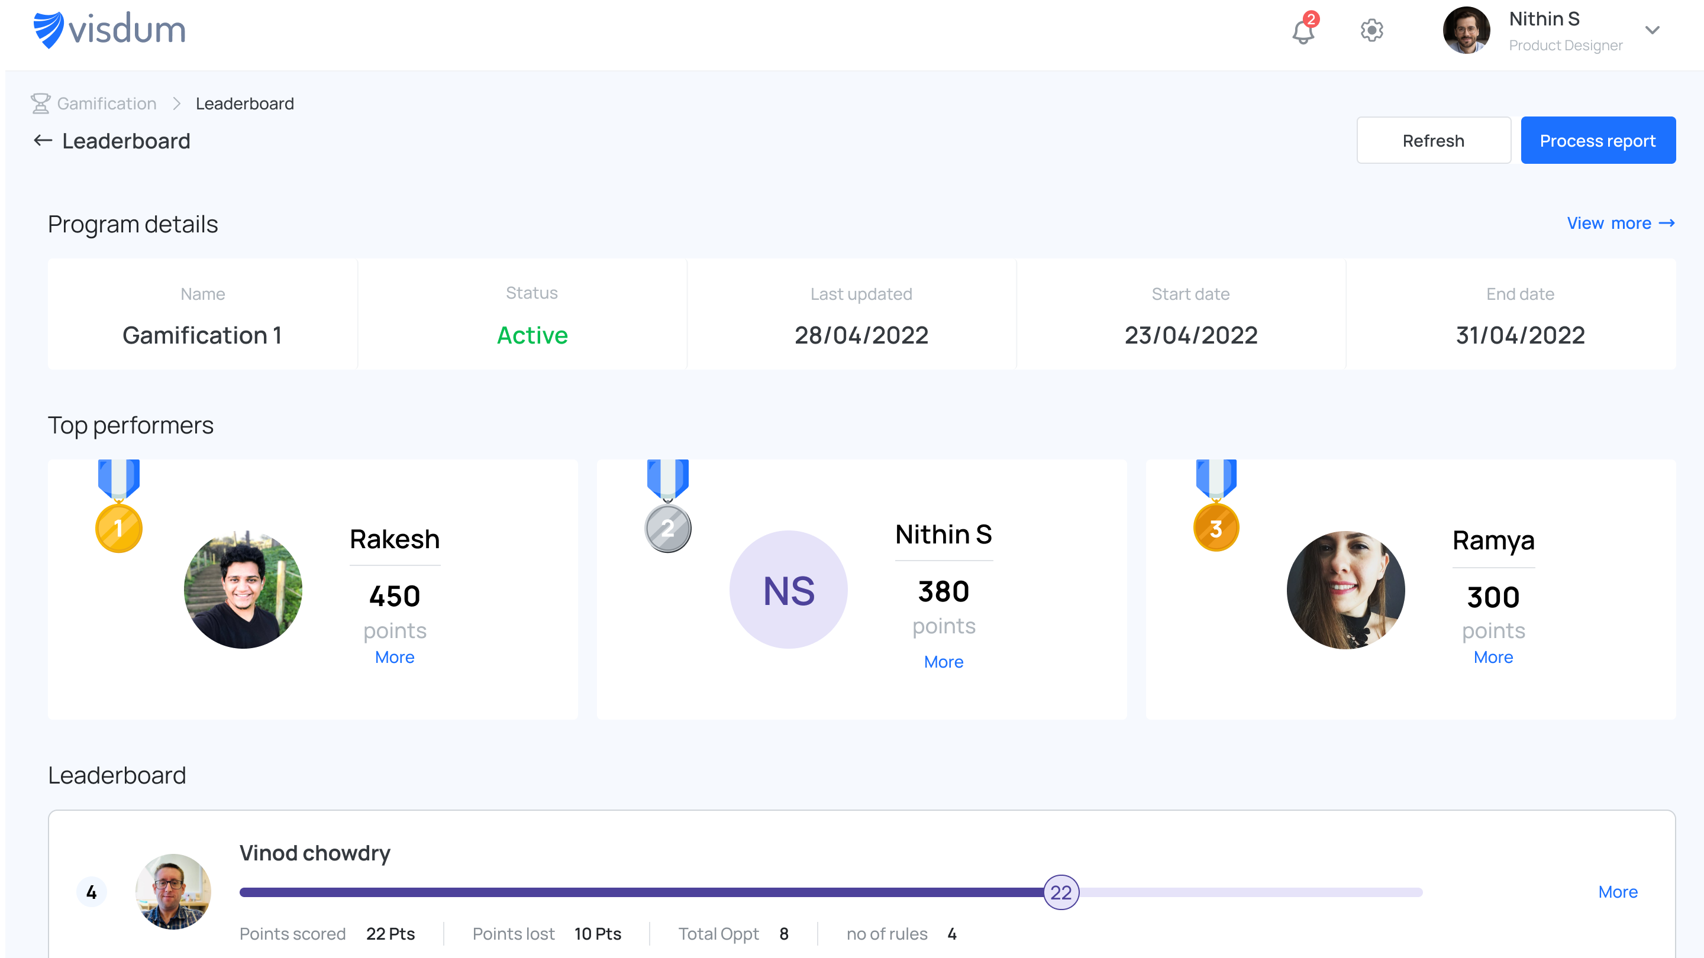Select the Leaderboard breadcrumb item
Screen dimensions: 1704x958
pyautogui.click(x=245, y=104)
